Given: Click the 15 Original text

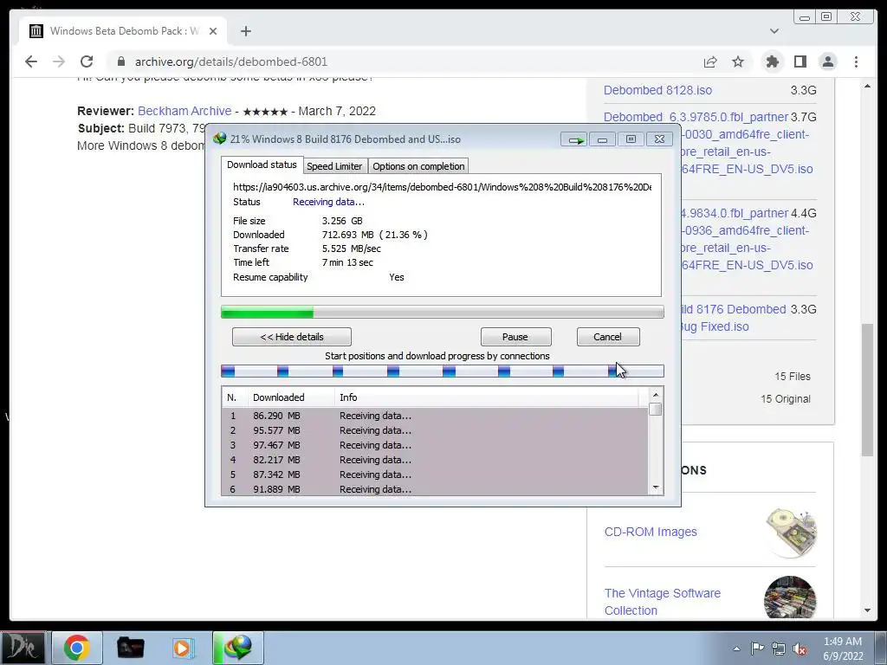Looking at the screenshot, I should tap(785, 398).
